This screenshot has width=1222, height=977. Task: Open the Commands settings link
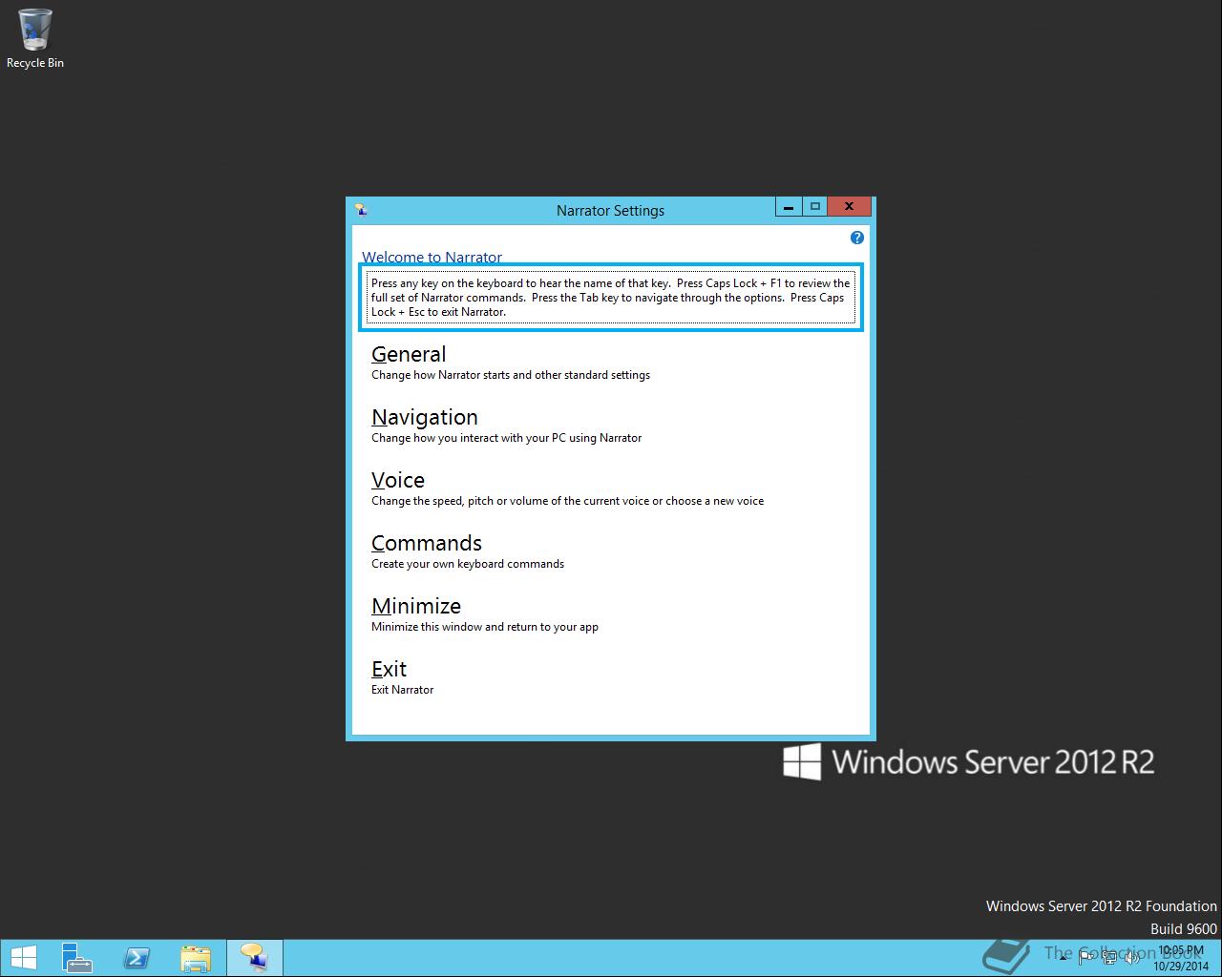pos(427,543)
